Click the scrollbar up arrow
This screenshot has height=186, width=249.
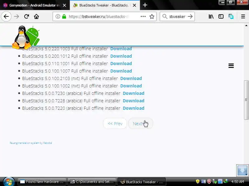coord(246,25)
